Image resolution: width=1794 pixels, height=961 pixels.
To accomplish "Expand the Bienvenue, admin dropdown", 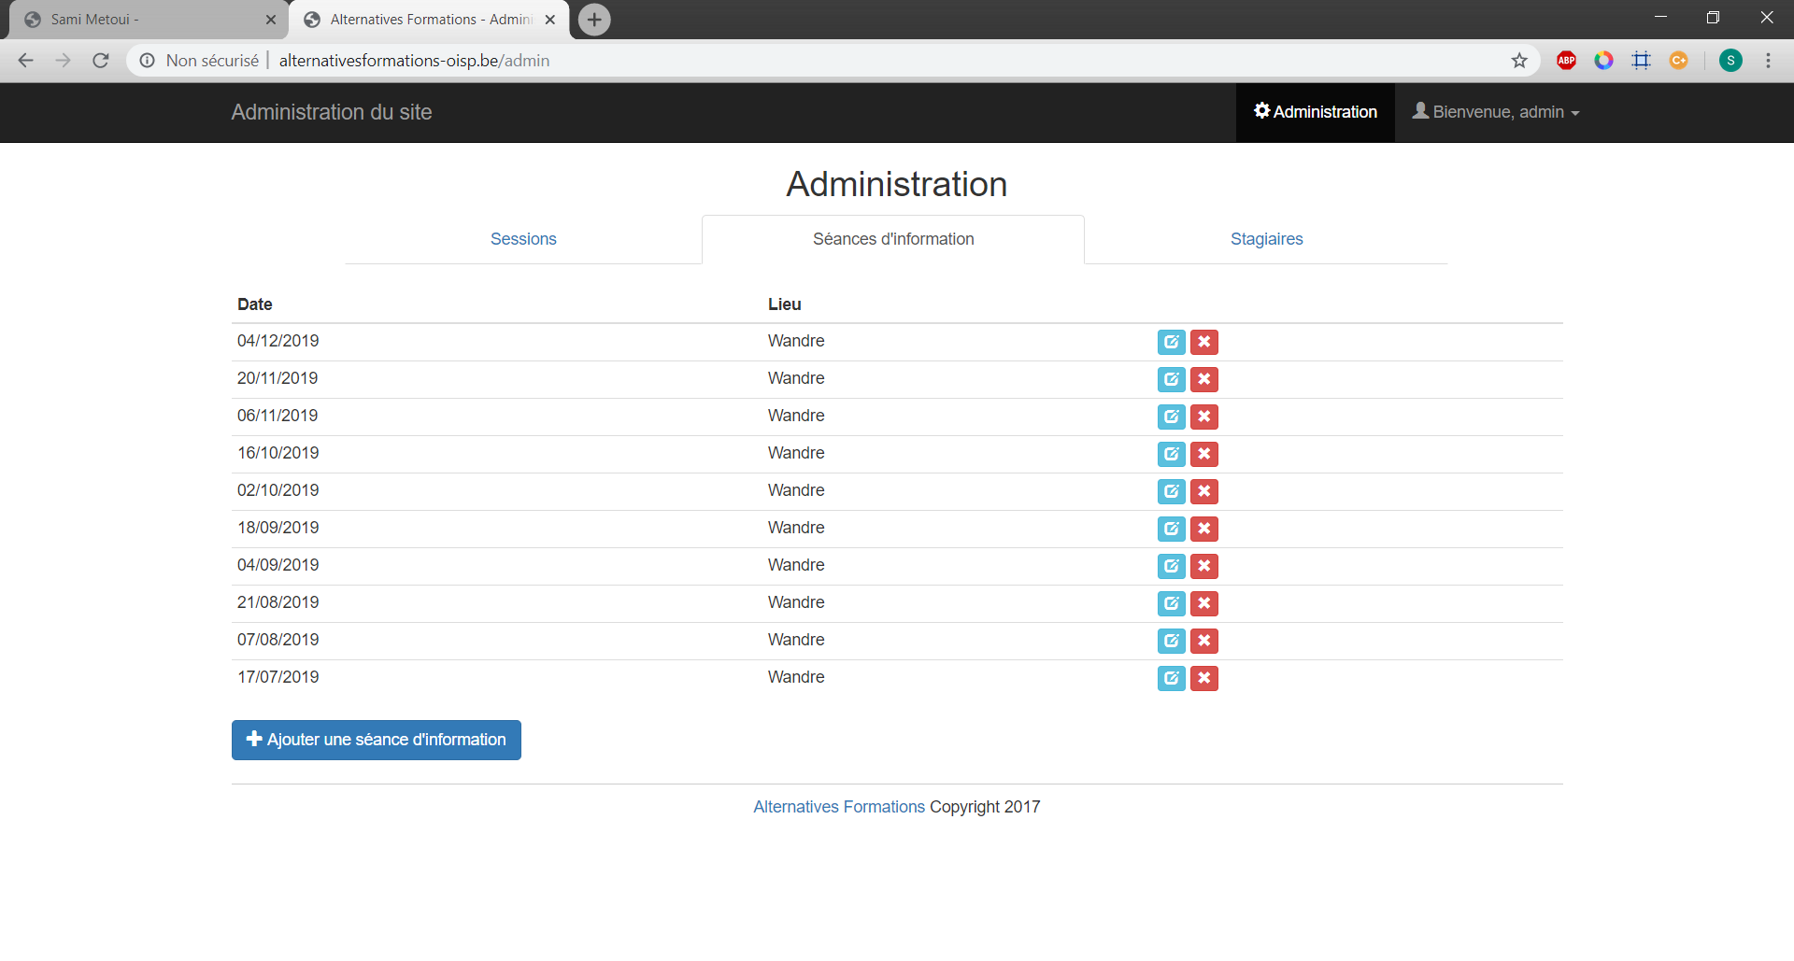I will point(1495,112).
